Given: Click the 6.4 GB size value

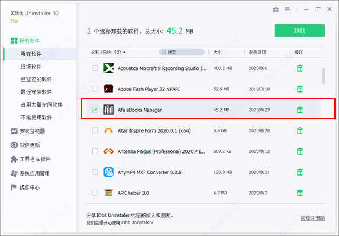Looking at the screenshot, I should pos(220,130).
